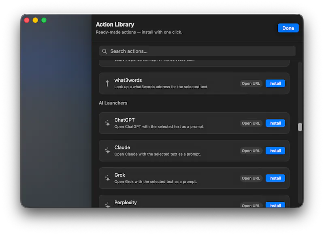
Task: Click the search magnifier icon
Action: [104, 51]
